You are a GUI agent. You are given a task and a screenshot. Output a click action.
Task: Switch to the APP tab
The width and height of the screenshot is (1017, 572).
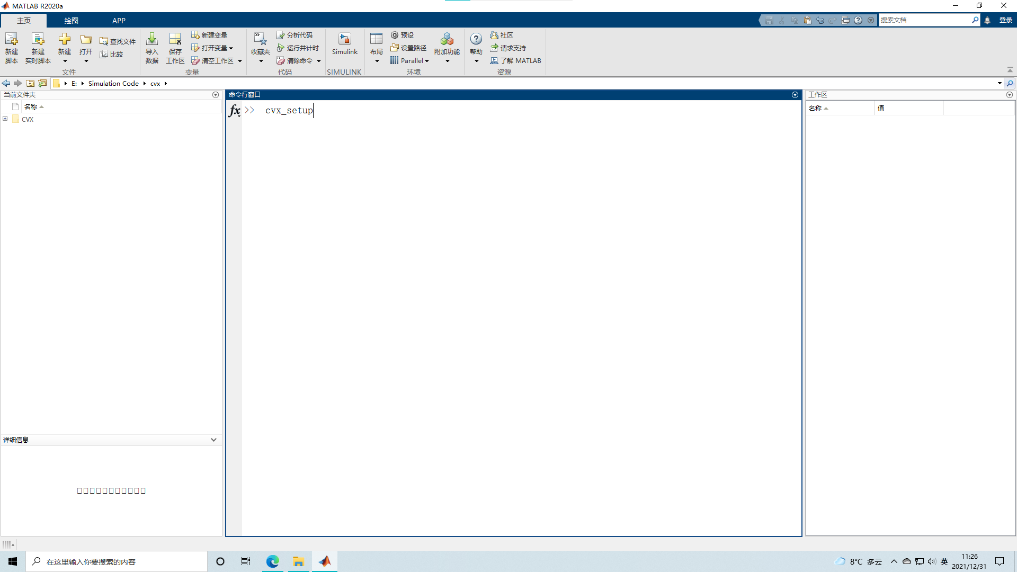[119, 20]
